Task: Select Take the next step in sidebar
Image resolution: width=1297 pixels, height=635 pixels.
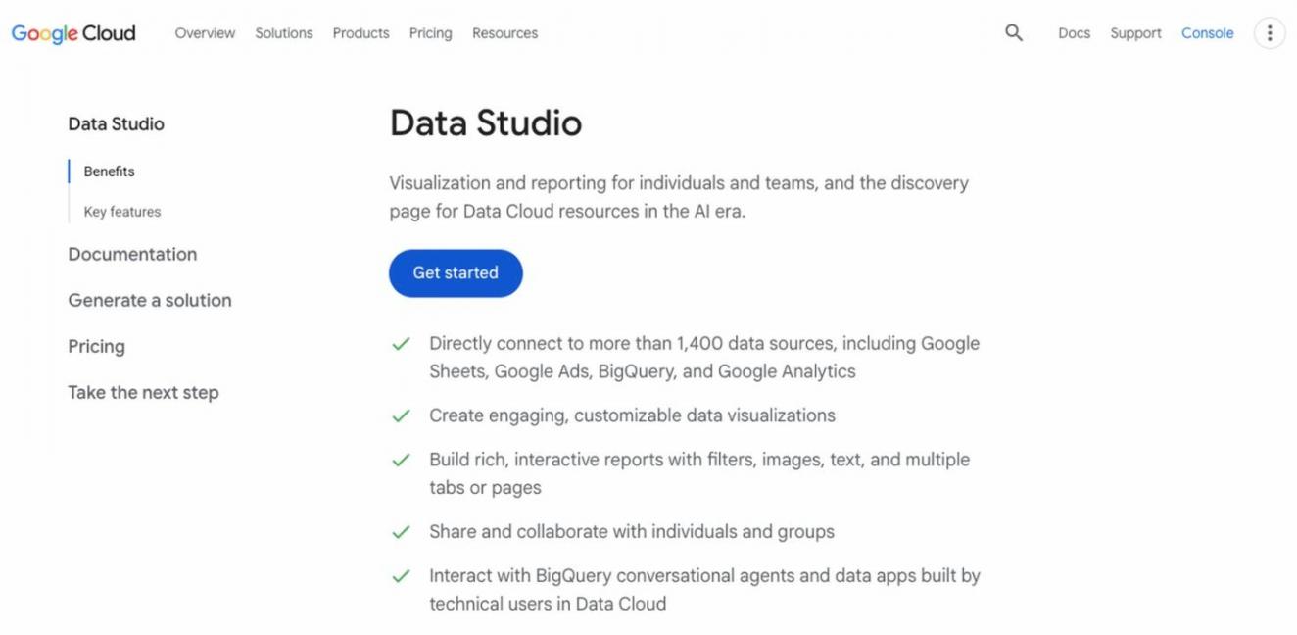Action: click(143, 393)
